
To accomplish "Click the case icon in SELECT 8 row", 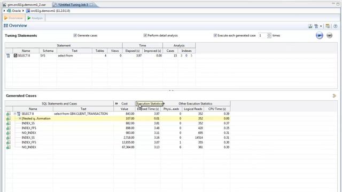I will coord(9,114).
